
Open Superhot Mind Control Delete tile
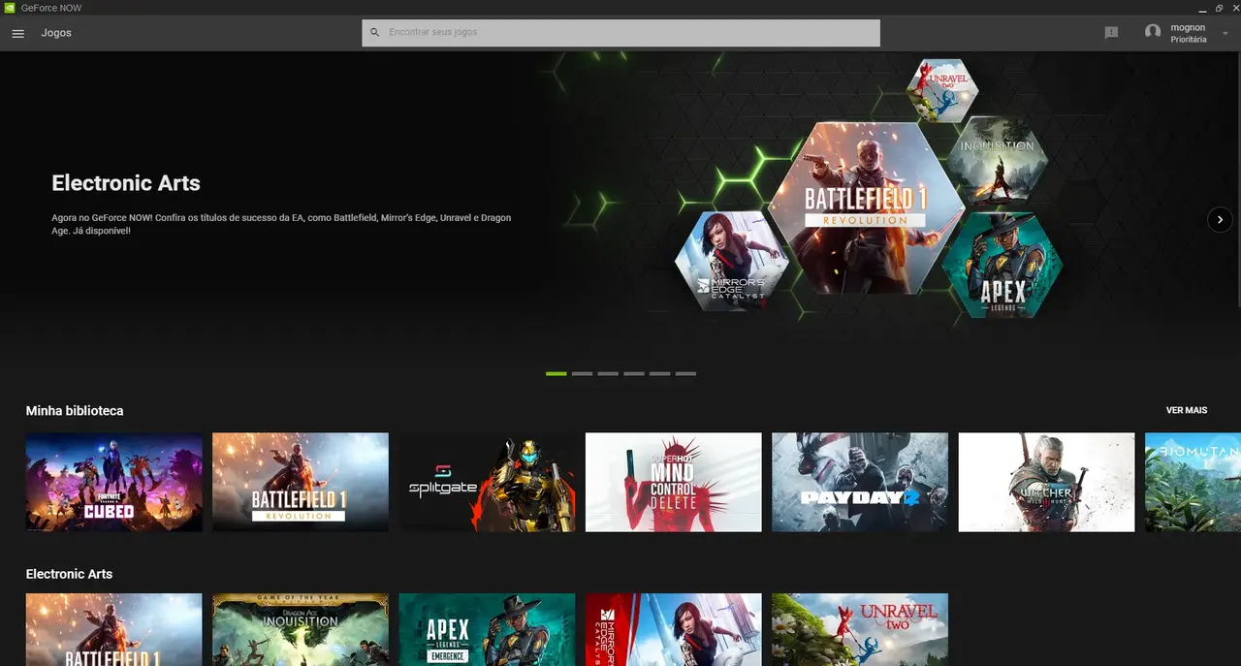(x=674, y=482)
